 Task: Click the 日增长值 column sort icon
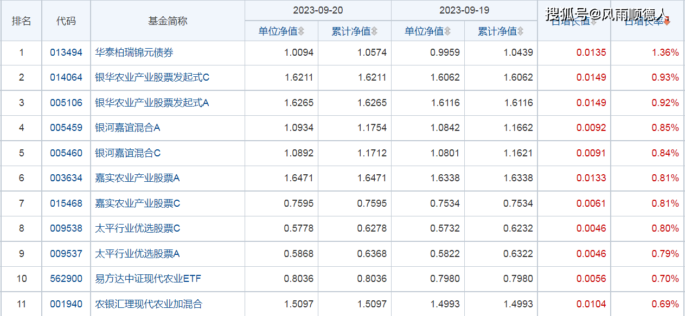pyautogui.click(x=593, y=22)
